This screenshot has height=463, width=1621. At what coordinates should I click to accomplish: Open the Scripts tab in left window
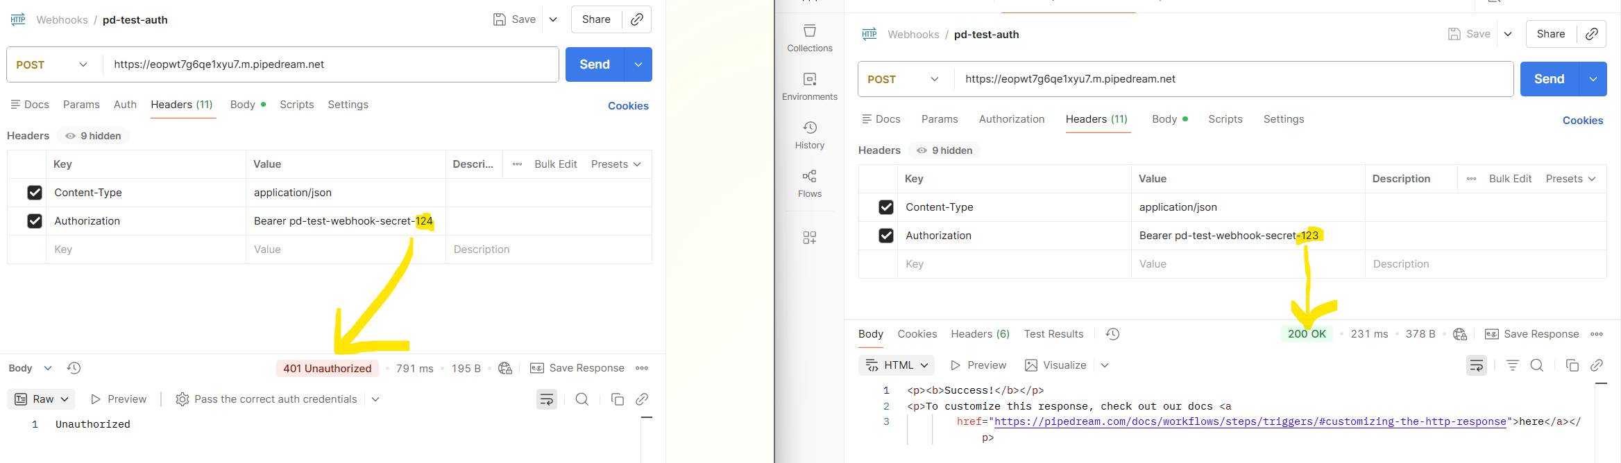(x=297, y=105)
